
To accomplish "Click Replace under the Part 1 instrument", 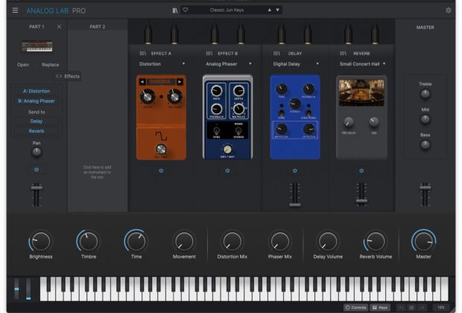I will point(51,65).
